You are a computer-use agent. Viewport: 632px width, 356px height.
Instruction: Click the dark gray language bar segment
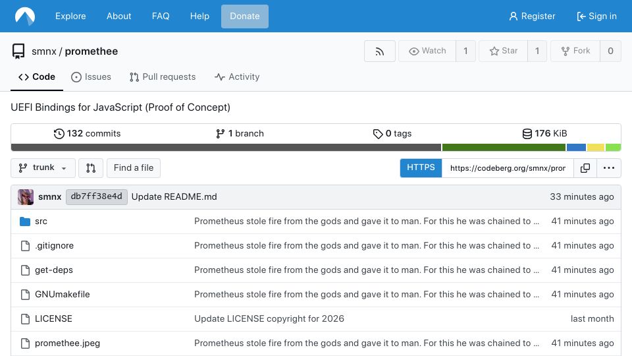point(226,148)
